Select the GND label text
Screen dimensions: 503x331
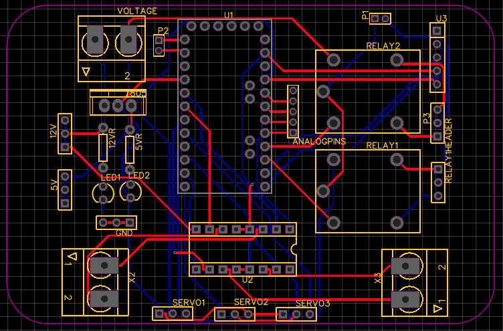[x=124, y=233]
